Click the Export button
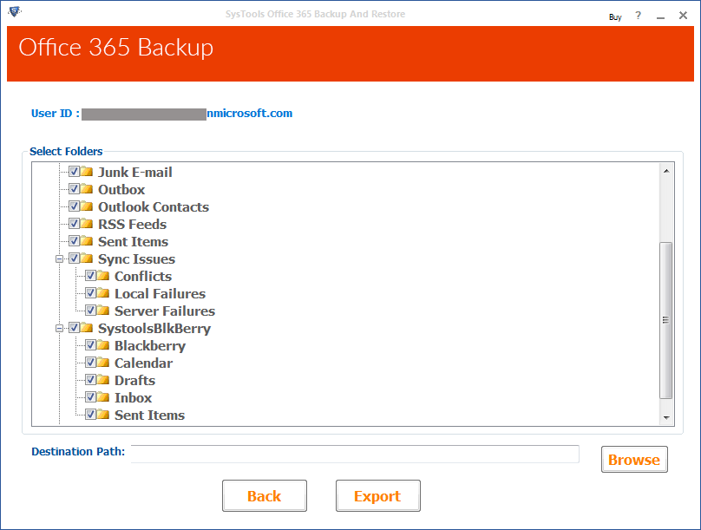 point(377,496)
